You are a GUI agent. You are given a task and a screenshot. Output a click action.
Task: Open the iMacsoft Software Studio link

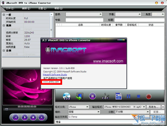(x=55, y=74)
